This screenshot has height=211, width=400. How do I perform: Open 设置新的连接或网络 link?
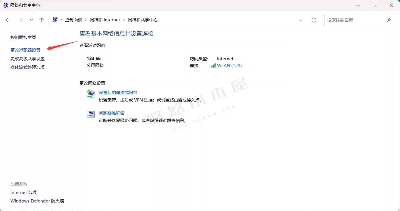[118, 92]
